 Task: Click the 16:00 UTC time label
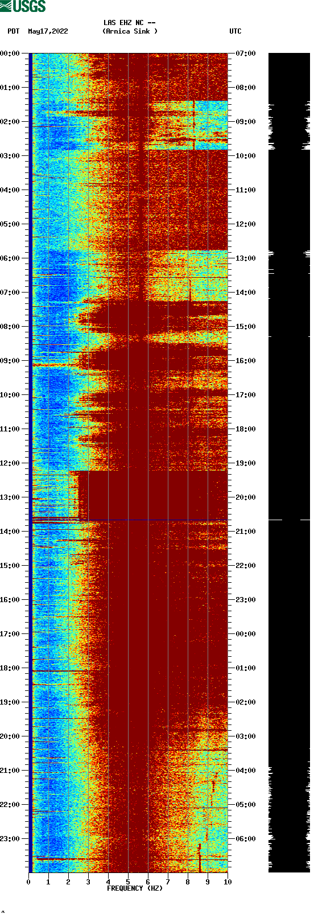246,361
